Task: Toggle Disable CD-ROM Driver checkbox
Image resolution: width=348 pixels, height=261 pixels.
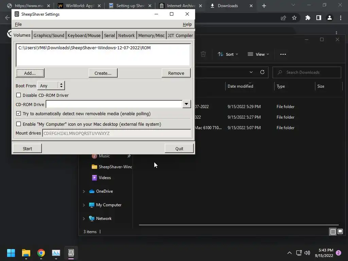Action: pyautogui.click(x=19, y=95)
